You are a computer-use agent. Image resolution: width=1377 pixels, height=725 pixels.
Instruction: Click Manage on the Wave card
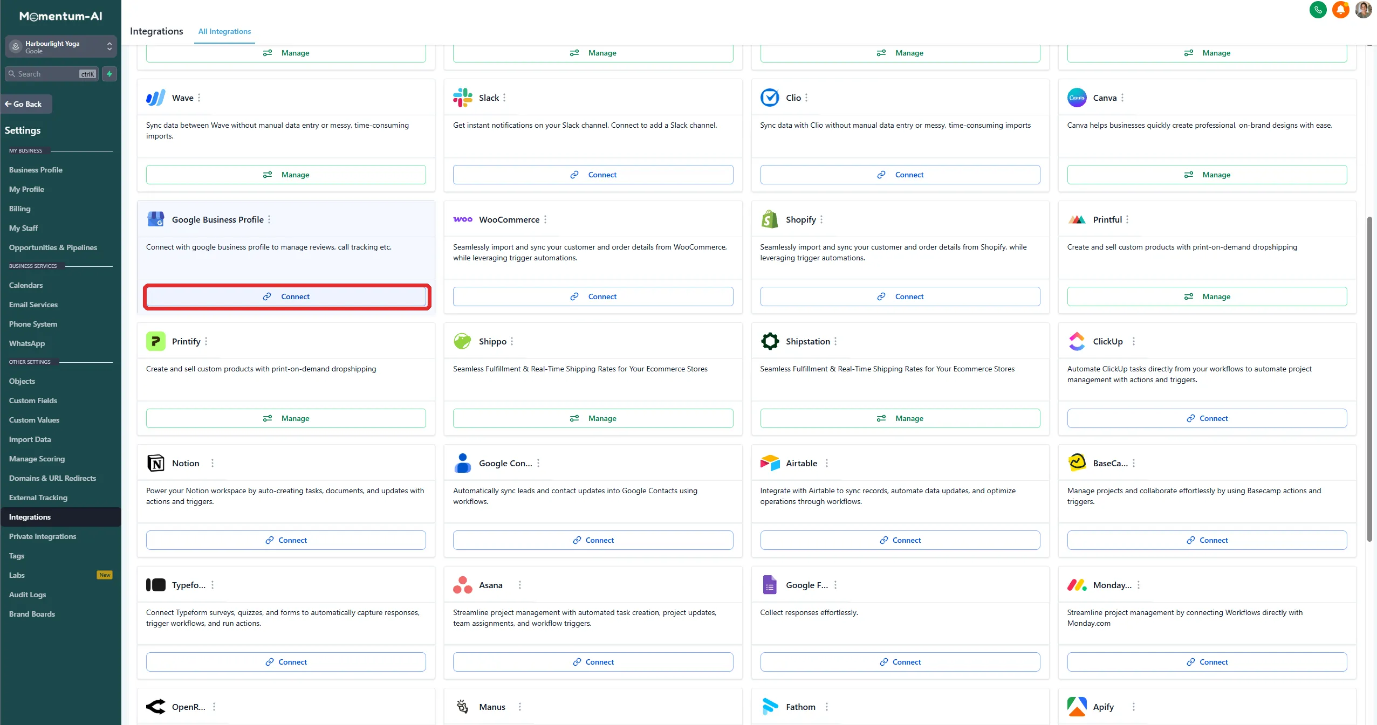coord(286,175)
